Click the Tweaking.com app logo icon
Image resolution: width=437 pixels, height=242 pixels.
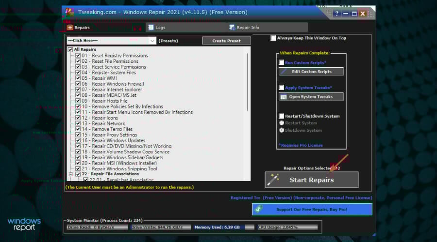69,12
